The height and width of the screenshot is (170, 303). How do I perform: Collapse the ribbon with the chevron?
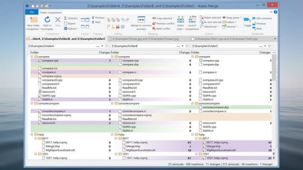point(271,12)
